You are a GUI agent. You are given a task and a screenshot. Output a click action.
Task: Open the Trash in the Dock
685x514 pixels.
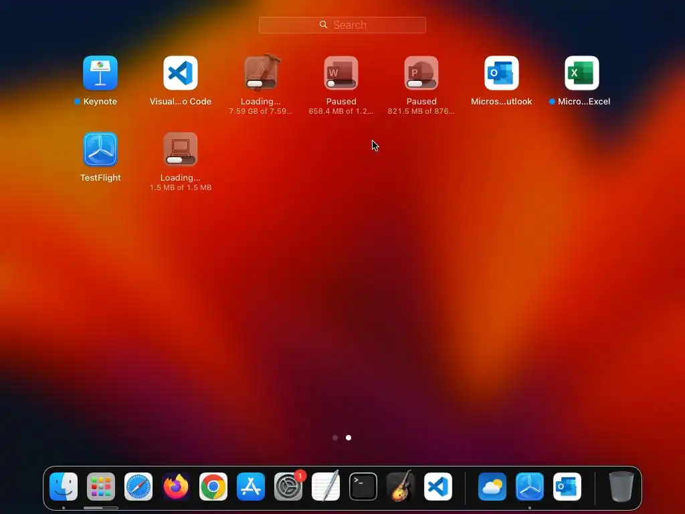click(x=621, y=487)
